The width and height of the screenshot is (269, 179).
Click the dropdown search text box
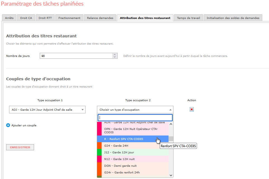pyautogui.click(x=135, y=118)
